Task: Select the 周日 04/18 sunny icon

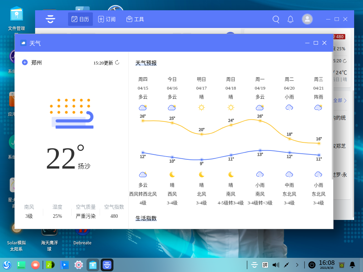Action: (231, 108)
